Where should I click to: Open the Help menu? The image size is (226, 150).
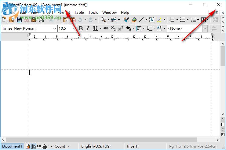[x=125, y=13]
